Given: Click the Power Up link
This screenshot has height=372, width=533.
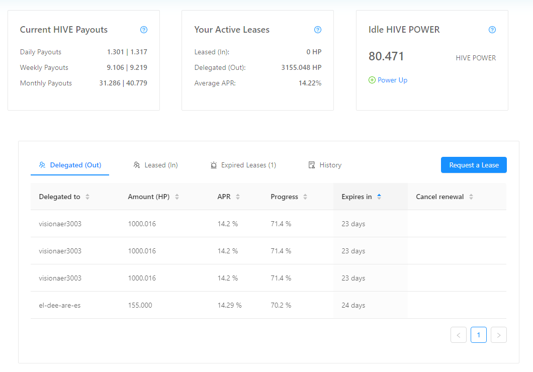Looking at the screenshot, I should [392, 80].
